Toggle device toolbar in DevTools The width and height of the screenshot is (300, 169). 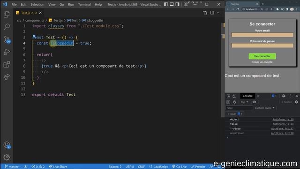tap(234, 96)
